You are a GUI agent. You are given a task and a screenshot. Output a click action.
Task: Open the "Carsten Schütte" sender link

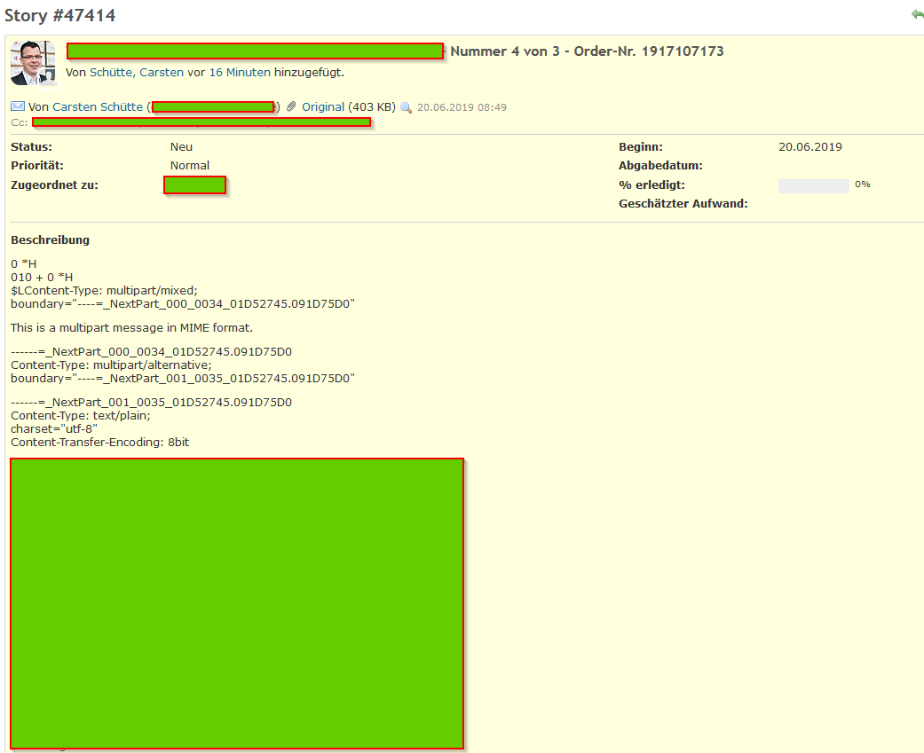pos(98,106)
